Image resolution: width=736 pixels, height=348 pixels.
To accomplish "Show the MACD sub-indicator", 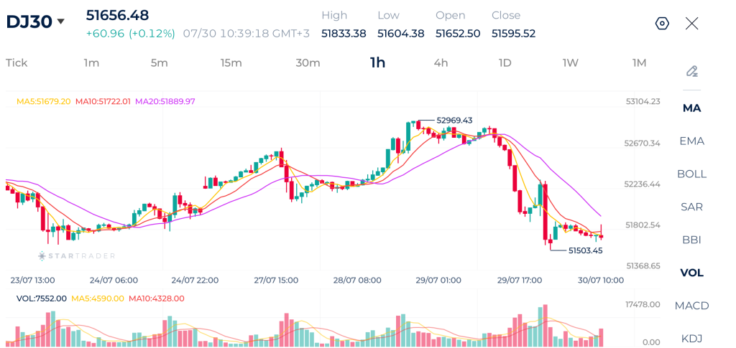I will click(x=692, y=306).
